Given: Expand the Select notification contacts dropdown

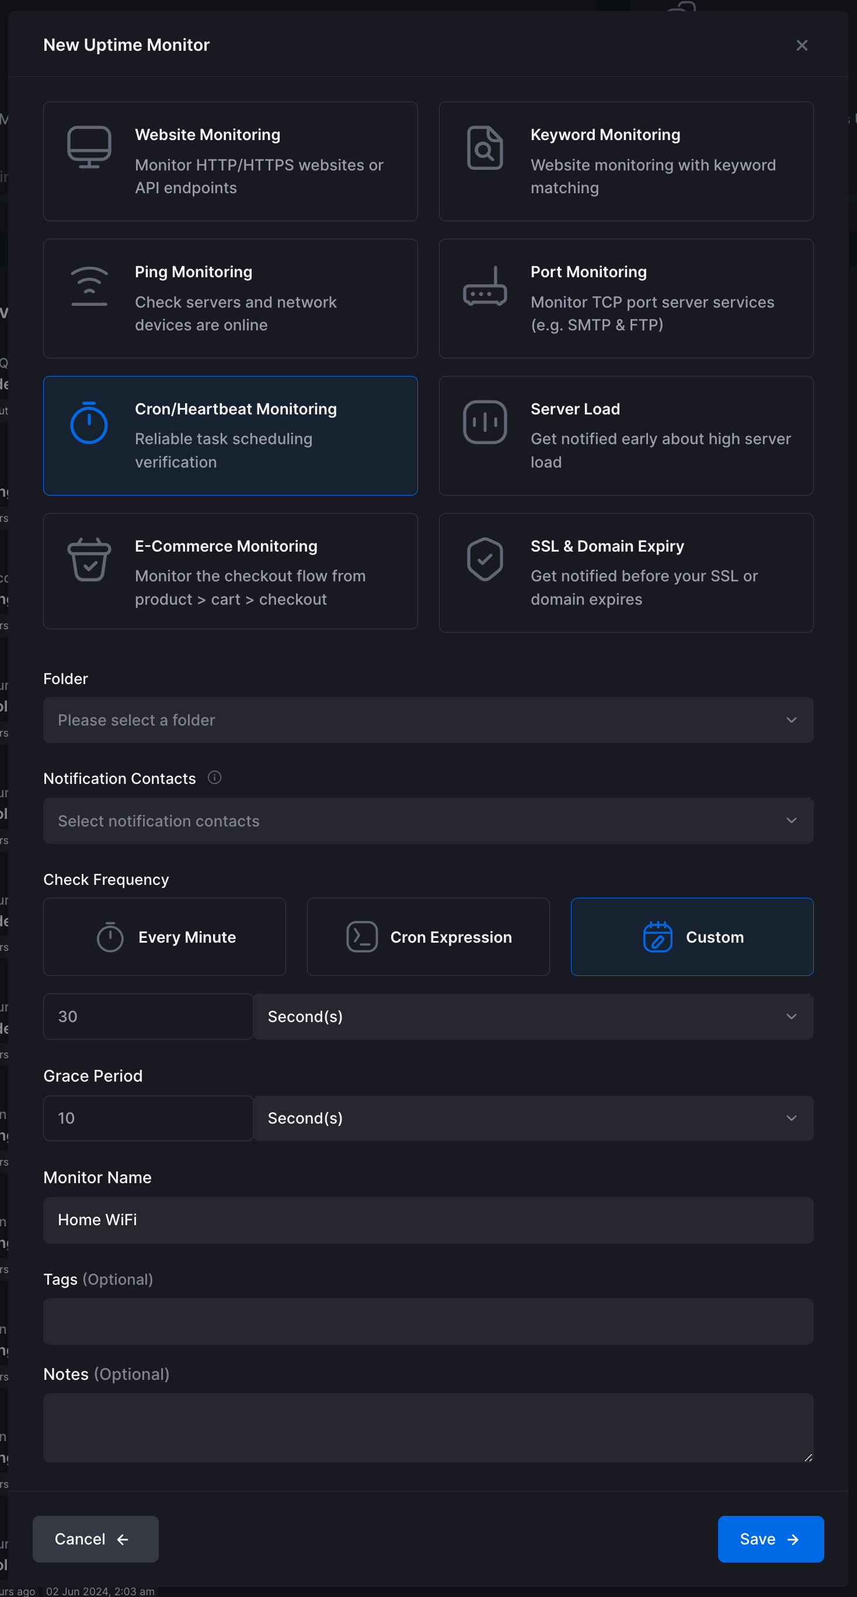Looking at the screenshot, I should click(428, 820).
